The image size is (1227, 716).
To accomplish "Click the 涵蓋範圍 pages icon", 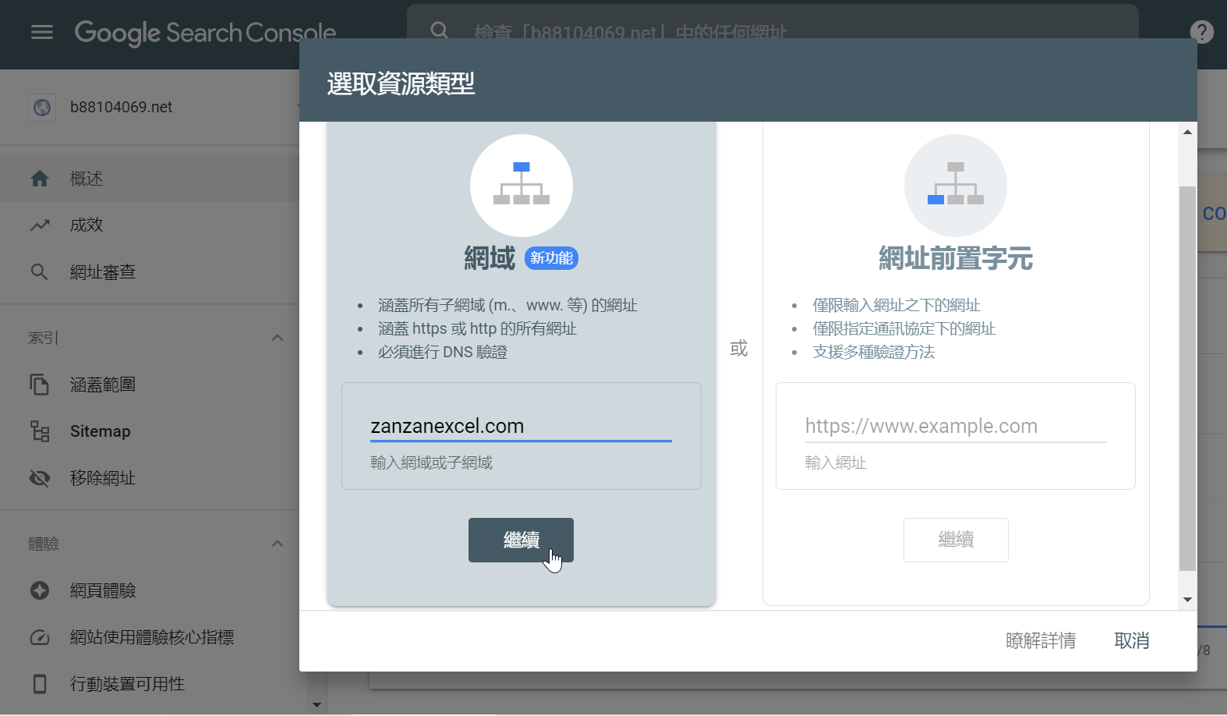I will point(40,385).
